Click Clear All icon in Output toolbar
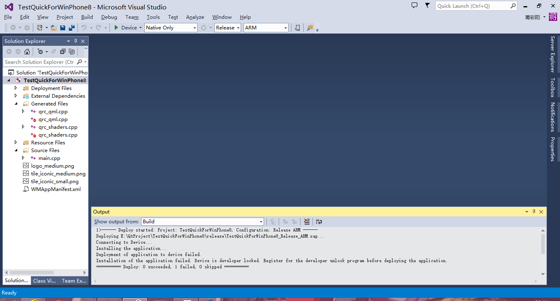Image resolution: width=560 pixels, height=301 pixels. [307, 222]
